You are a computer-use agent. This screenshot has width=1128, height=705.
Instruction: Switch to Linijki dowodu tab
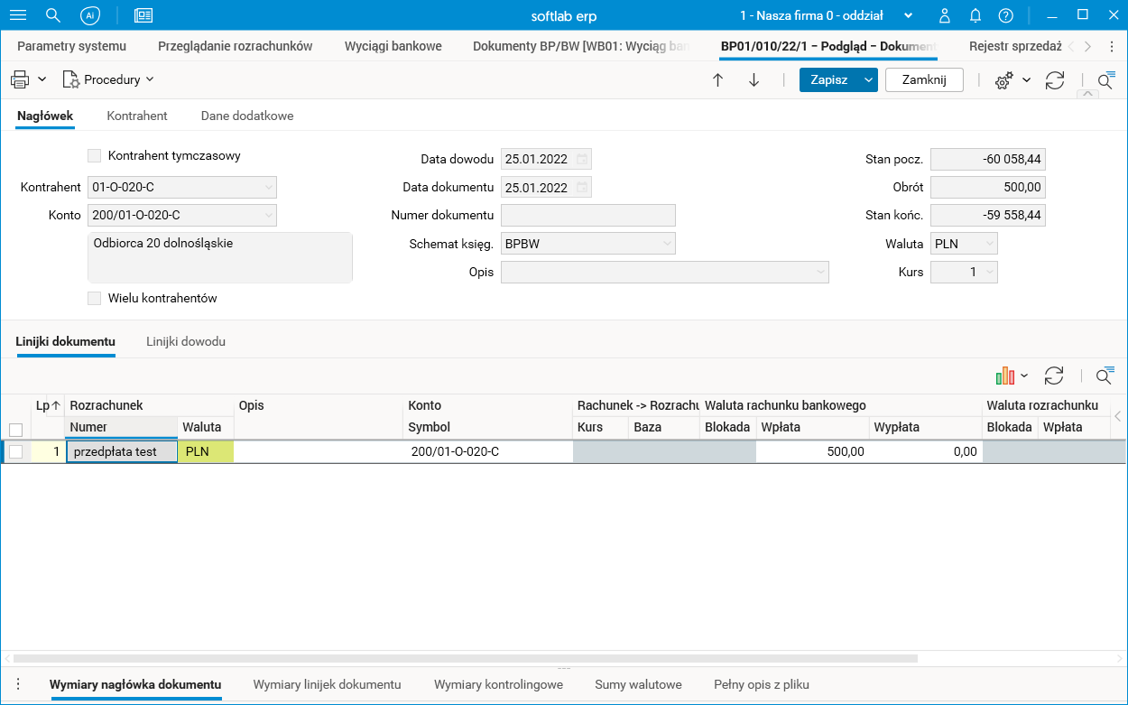[x=186, y=342]
